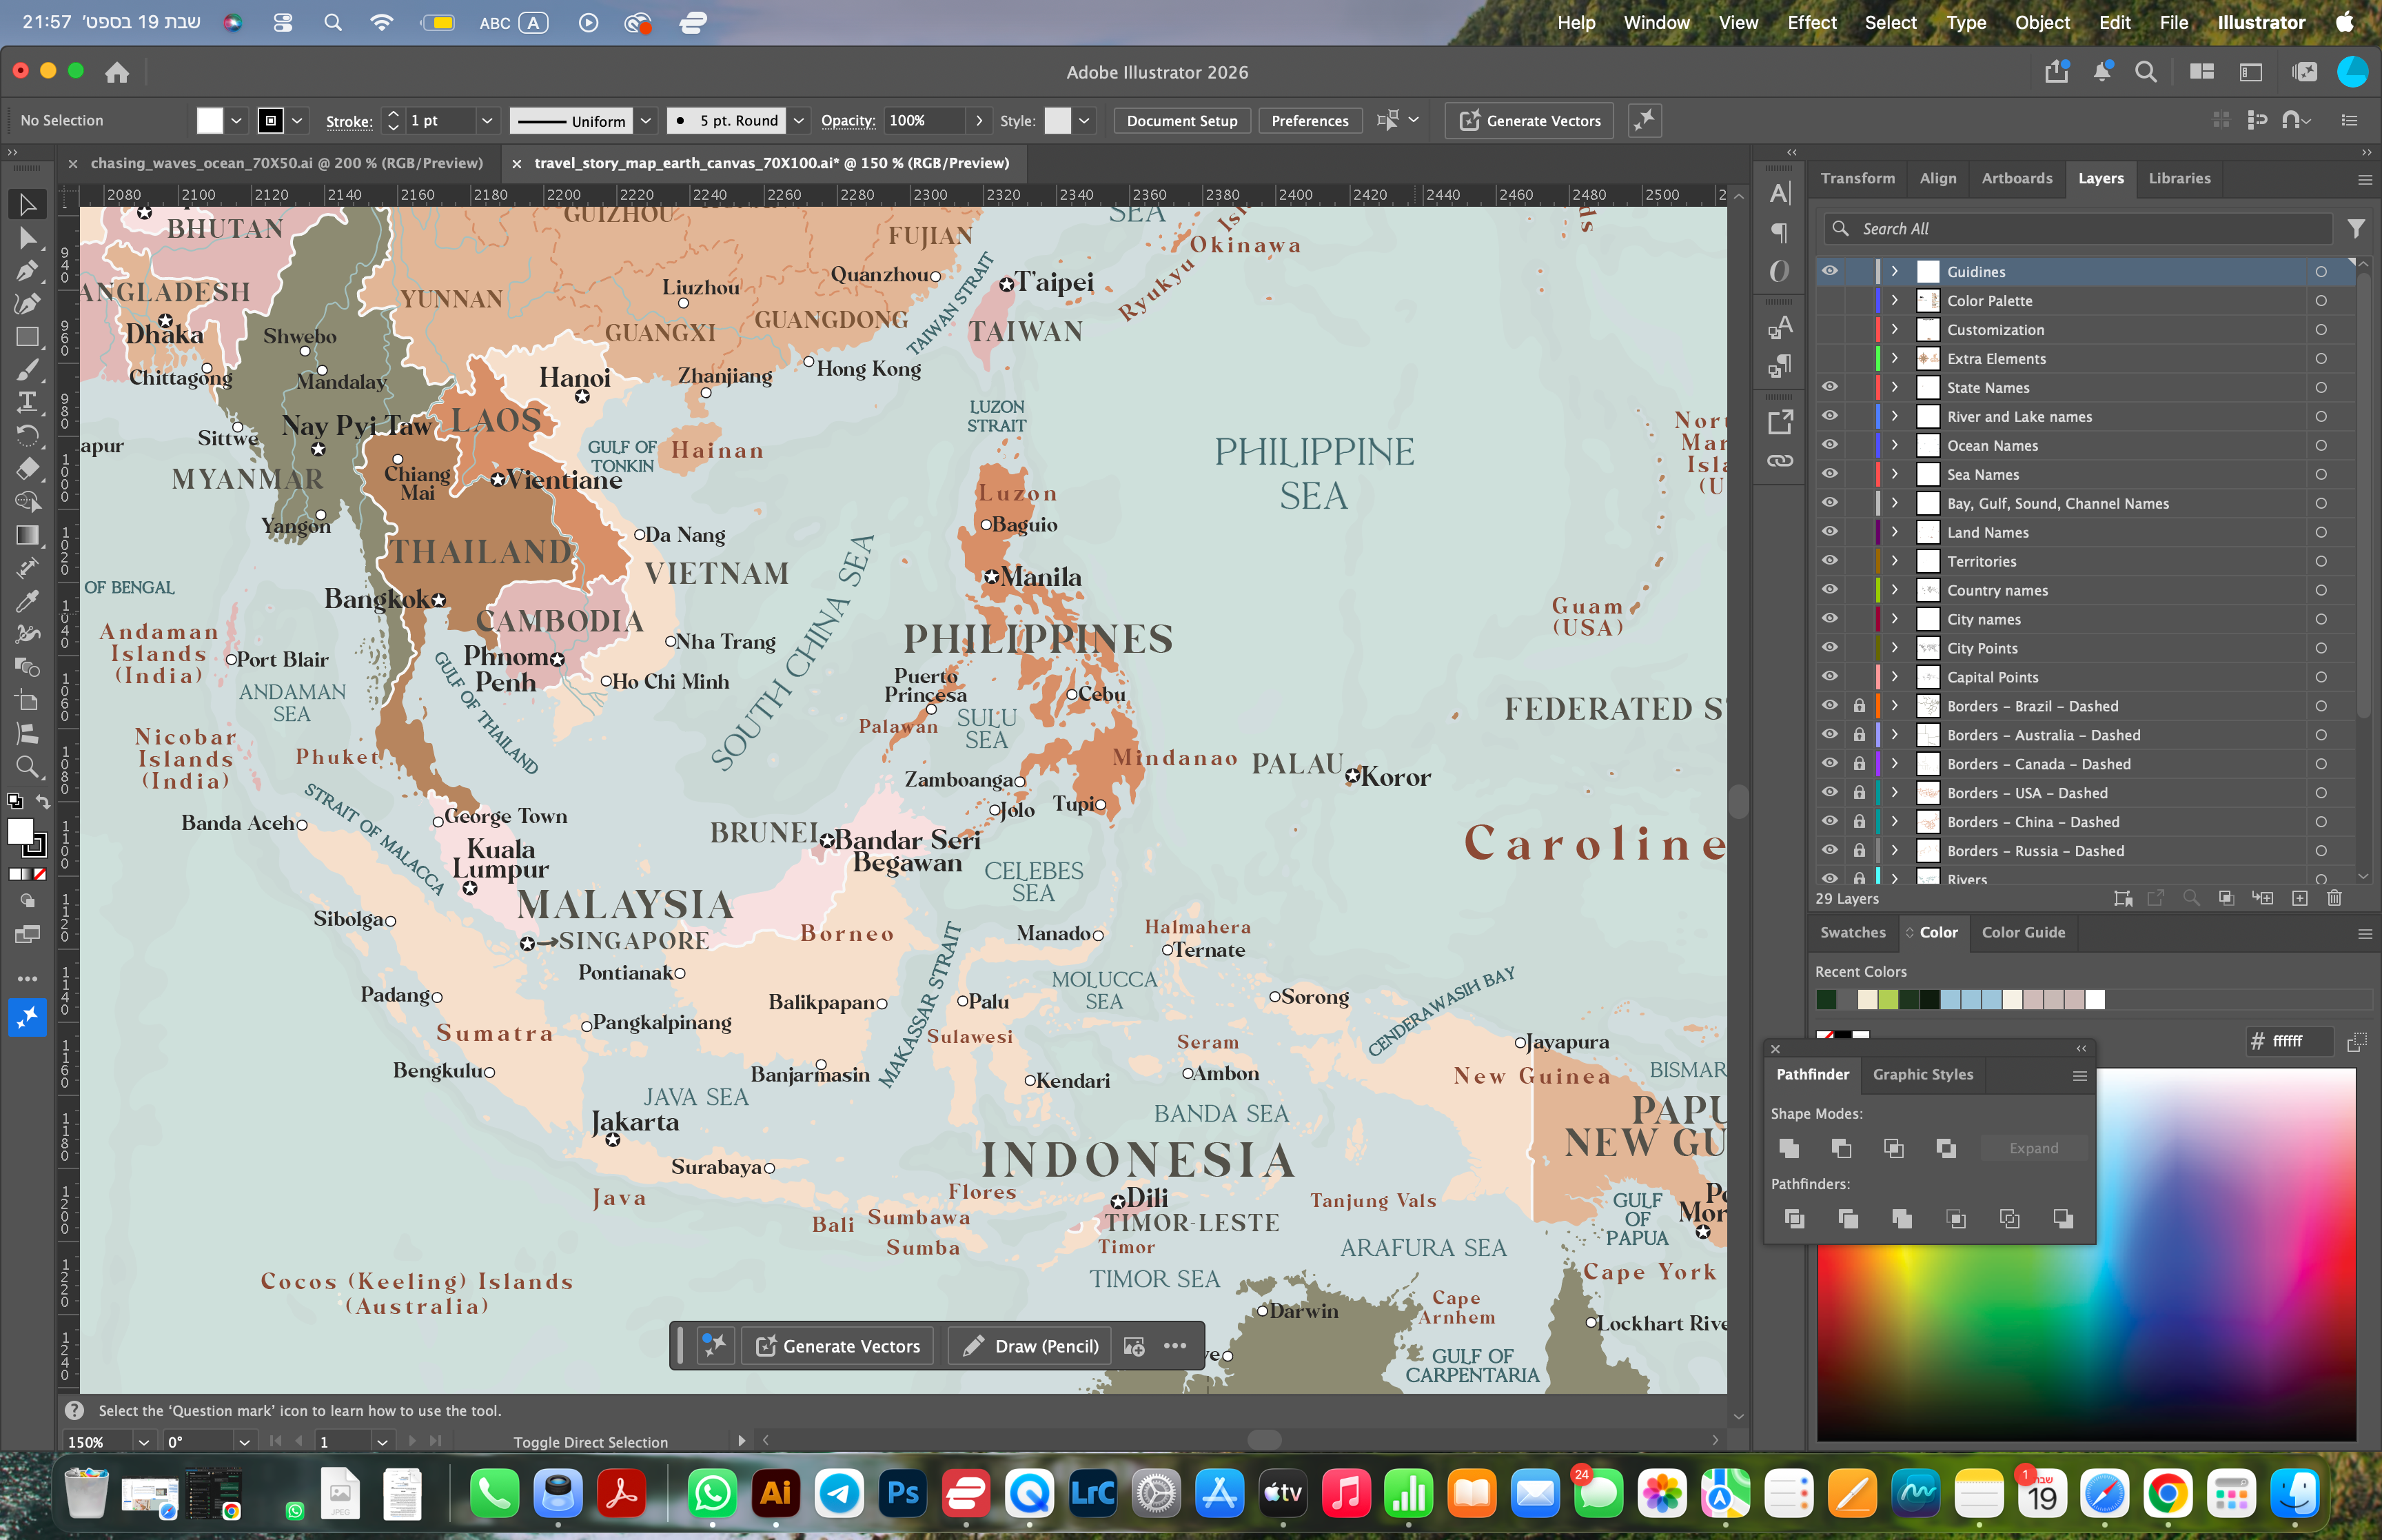Open the stroke weight dropdown
Viewport: 2382px width, 1540px height.
click(487, 121)
